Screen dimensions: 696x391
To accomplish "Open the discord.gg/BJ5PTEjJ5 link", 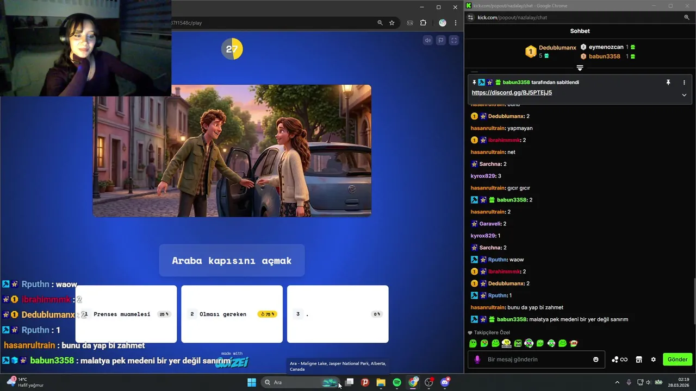I will [512, 92].
